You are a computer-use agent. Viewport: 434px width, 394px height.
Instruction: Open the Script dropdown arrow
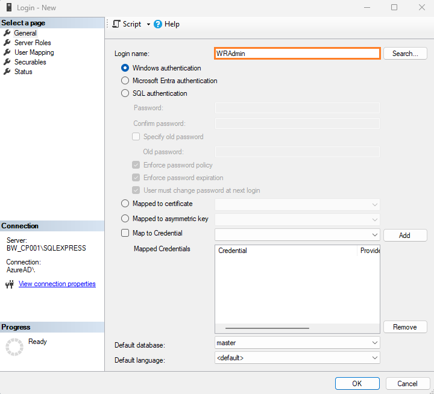[148, 24]
